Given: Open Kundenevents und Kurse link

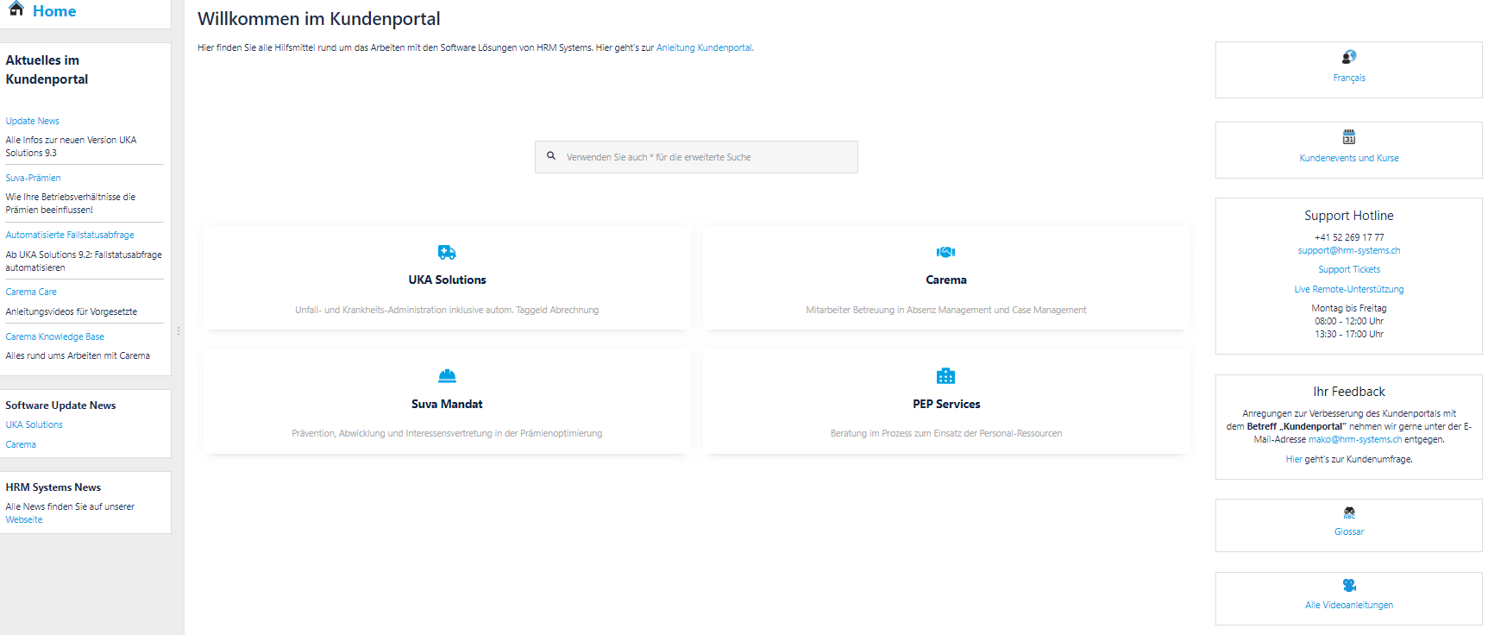Looking at the screenshot, I should pyautogui.click(x=1349, y=158).
